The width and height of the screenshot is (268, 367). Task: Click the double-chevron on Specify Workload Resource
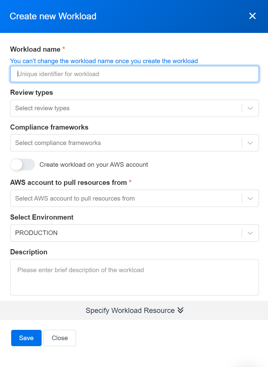180,310
